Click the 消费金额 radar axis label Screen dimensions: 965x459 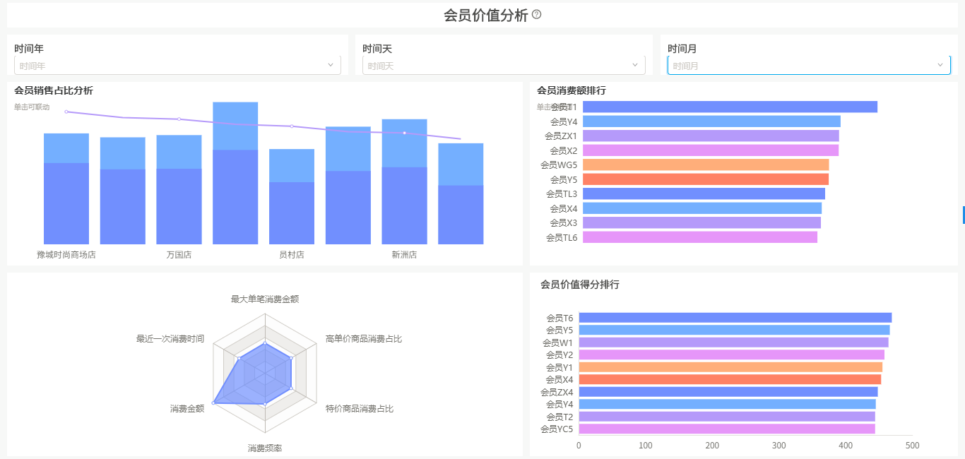(x=187, y=409)
